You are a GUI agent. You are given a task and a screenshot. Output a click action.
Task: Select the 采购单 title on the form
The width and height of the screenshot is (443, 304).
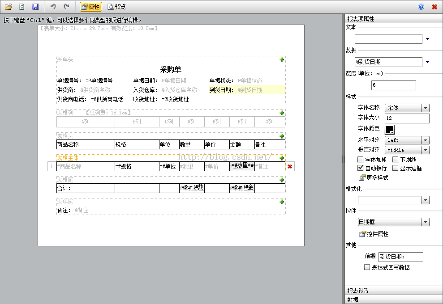tap(171, 69)
